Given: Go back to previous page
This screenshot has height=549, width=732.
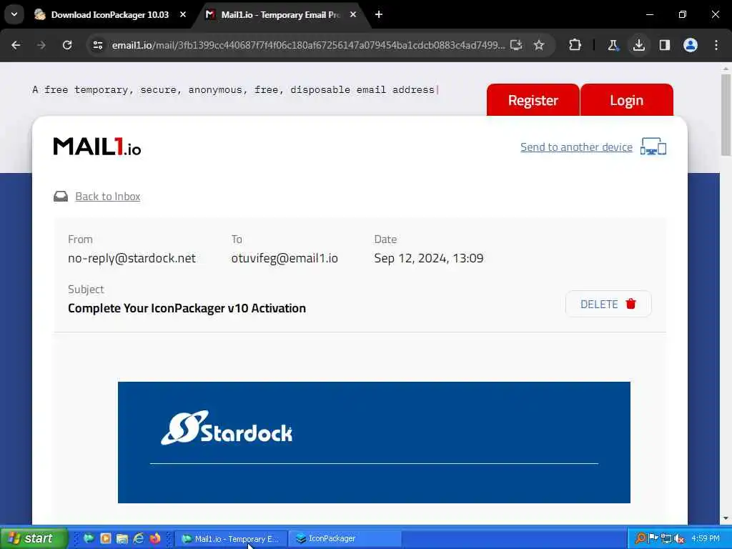Looking at the screenshot, I should [x=16, y=45].
